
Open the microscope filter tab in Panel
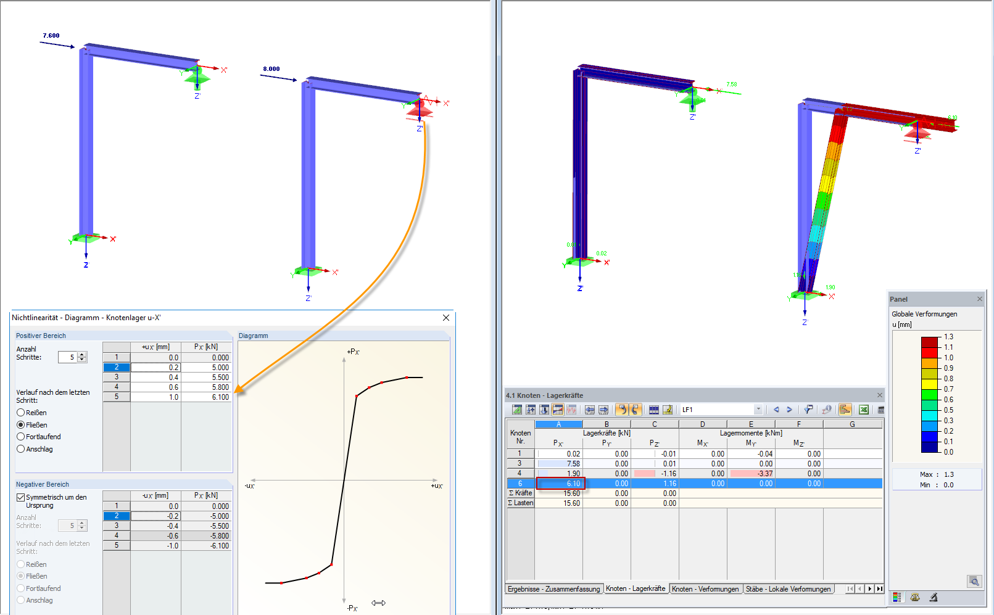[x=934, y=597]
